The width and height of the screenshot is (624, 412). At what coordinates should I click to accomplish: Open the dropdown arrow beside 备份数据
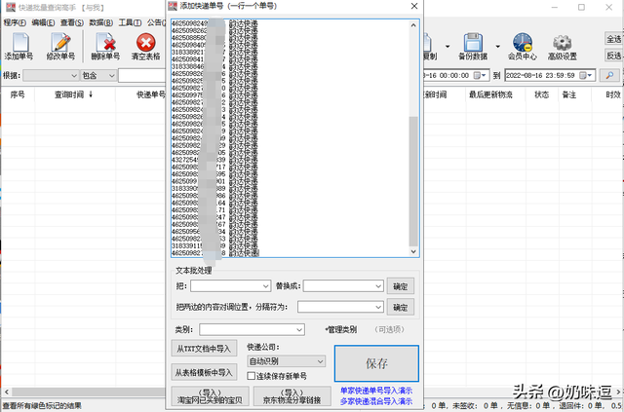tap(497, 46)
